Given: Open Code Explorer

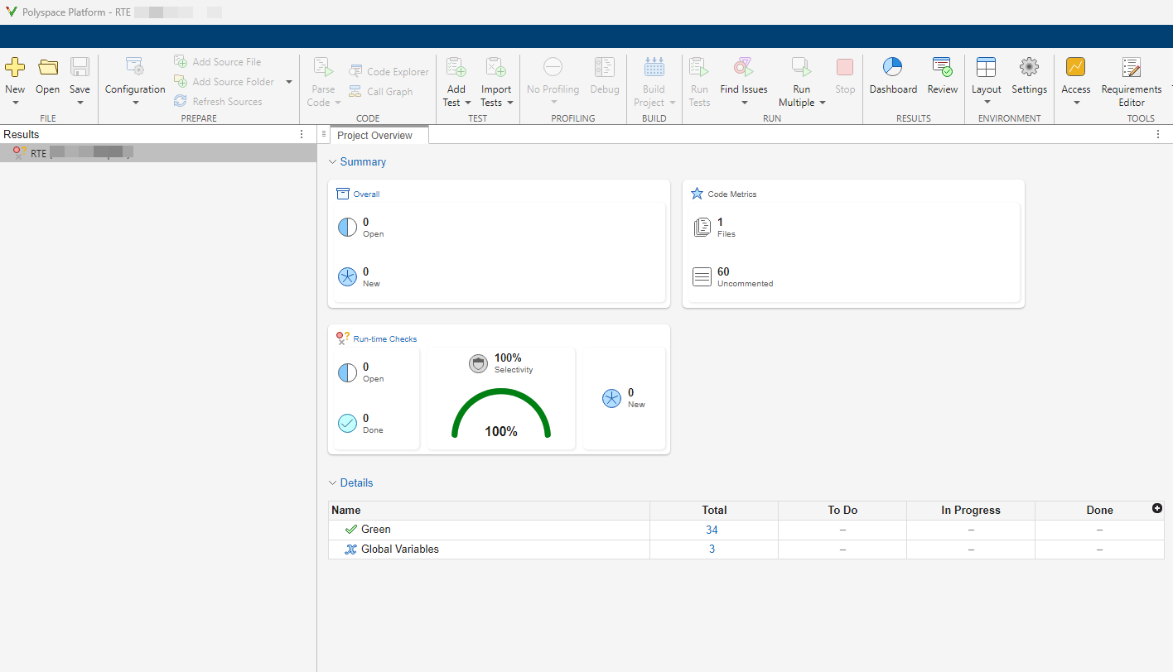Looking at the screenshot, I should tap(389, 71).
